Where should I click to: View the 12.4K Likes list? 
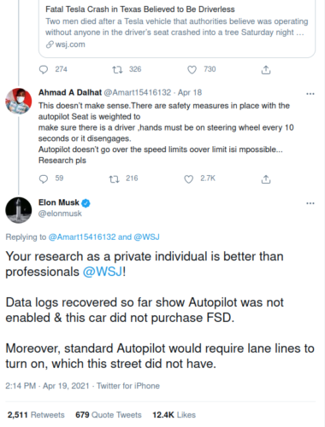click(x=174, y=415)
